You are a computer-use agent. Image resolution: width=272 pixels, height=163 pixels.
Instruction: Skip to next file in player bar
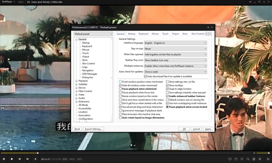(x=27, y=159)
